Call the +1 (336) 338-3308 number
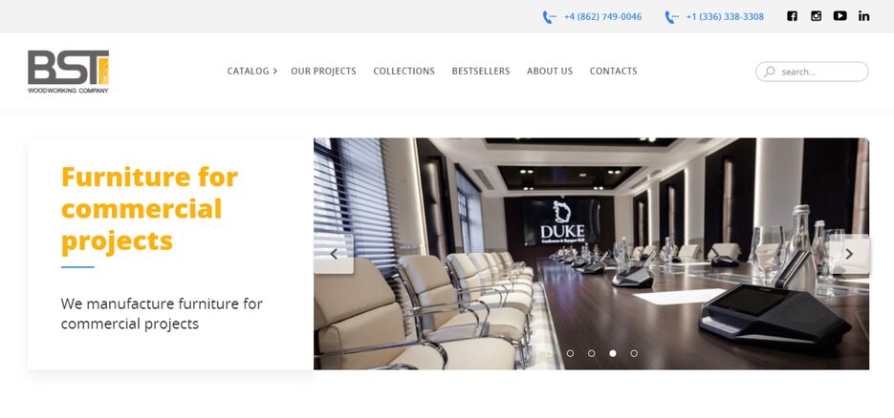This screenshot has height=418, width=894. coord(725,17)
